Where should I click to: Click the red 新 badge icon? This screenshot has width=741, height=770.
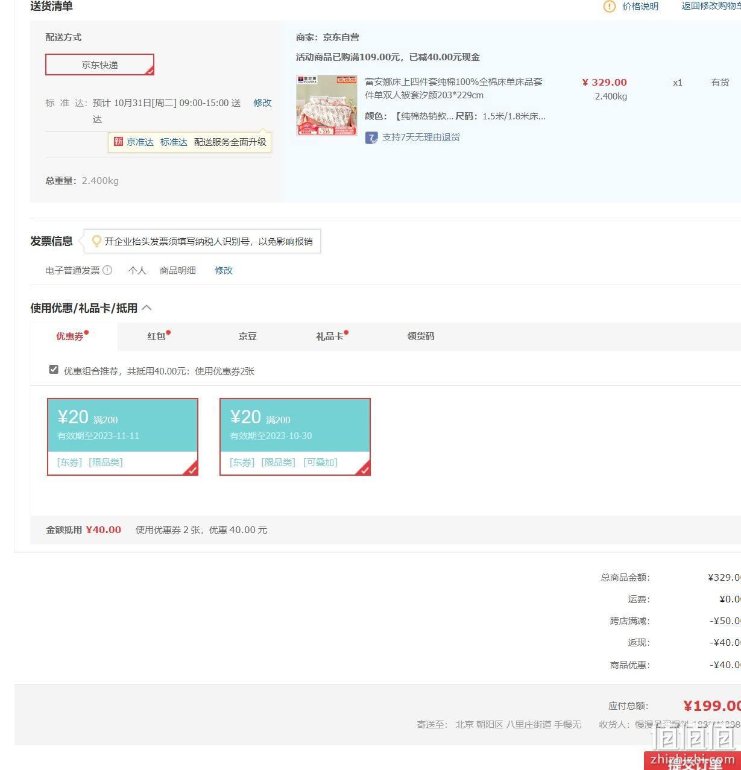click(118, 142)
